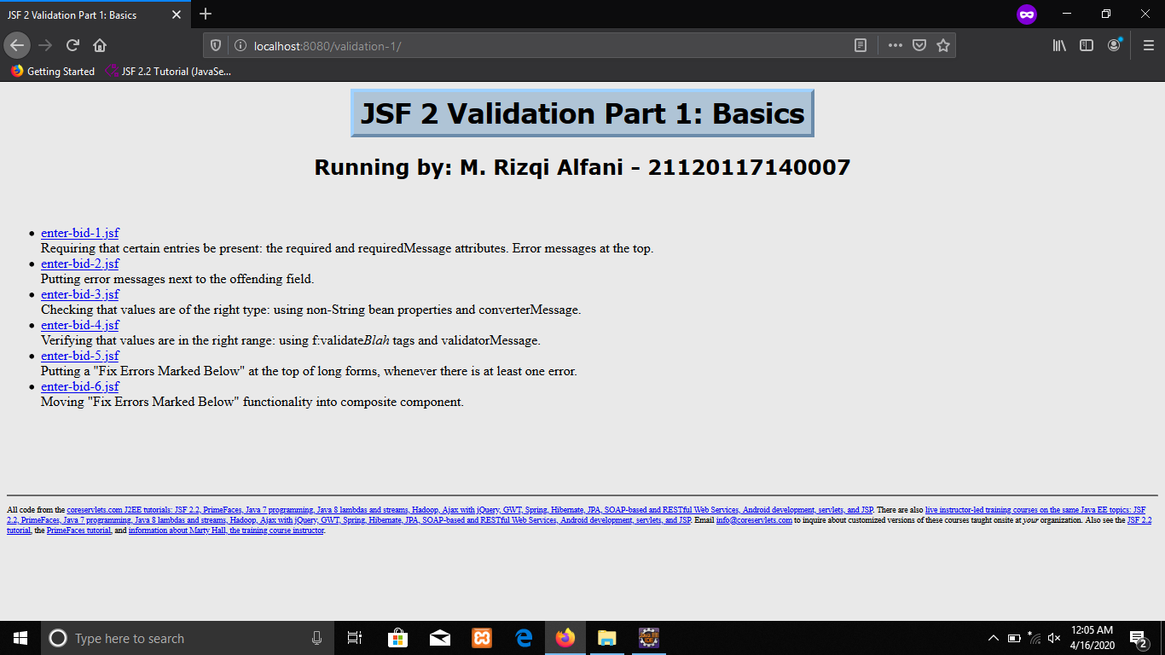The width and height of the screenshot is (1165, 655).
Task: Open the Mail app from the taskbar
Action: point(440,638)
